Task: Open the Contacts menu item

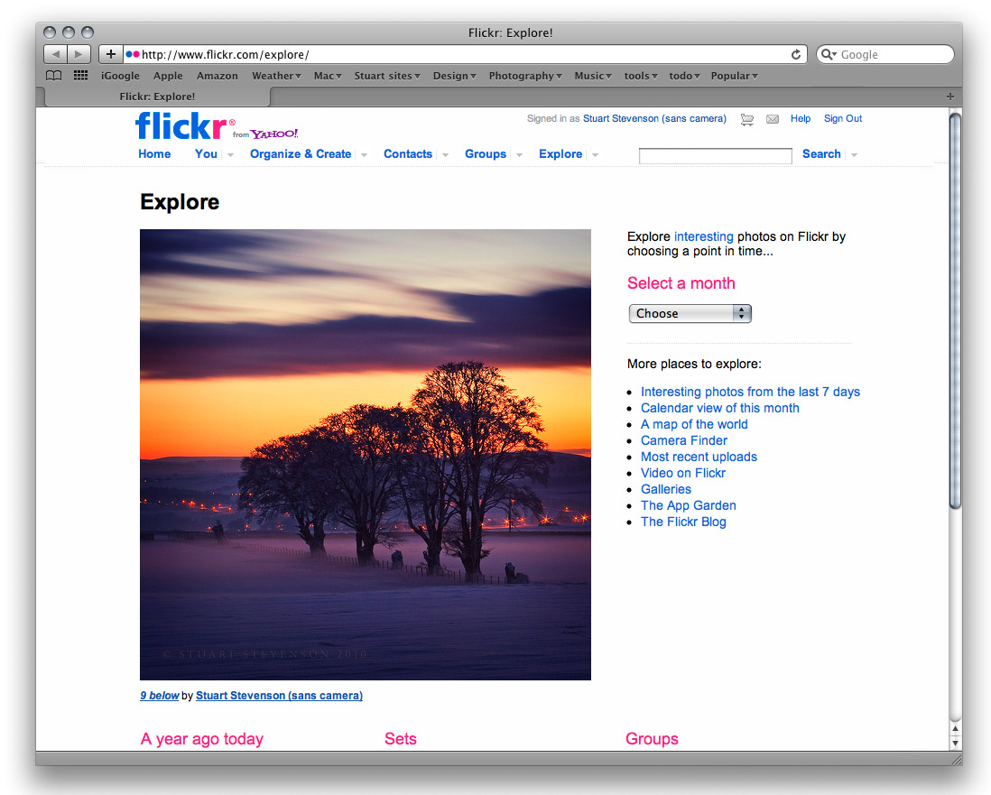Action: 407,154
